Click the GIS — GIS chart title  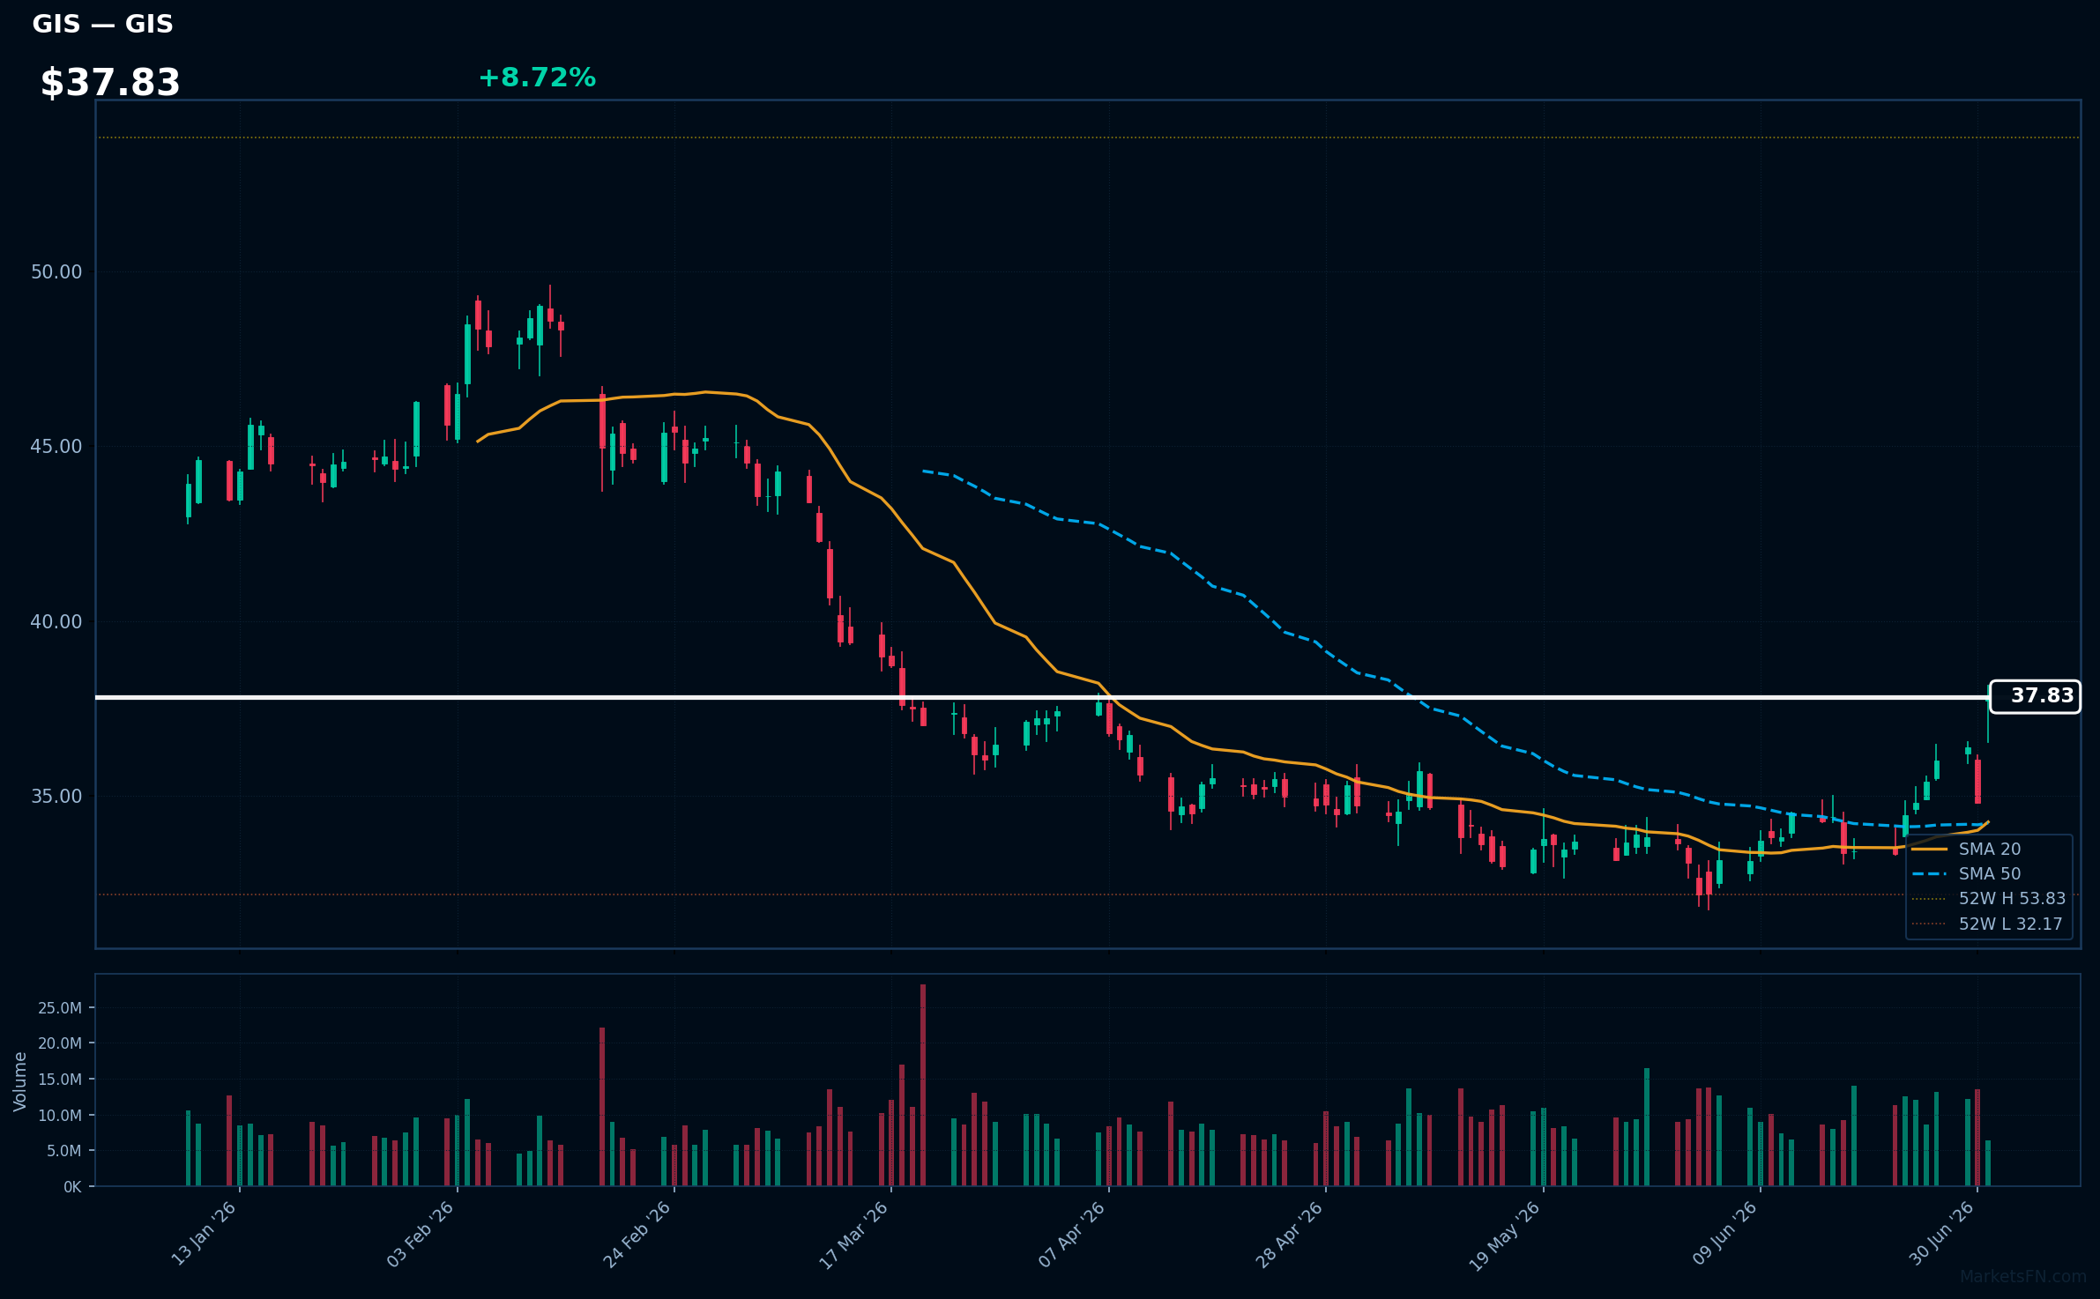(102, 25)
